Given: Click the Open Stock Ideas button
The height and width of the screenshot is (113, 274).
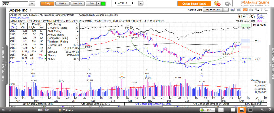Looking at the screenshot, I should [194, 3].
